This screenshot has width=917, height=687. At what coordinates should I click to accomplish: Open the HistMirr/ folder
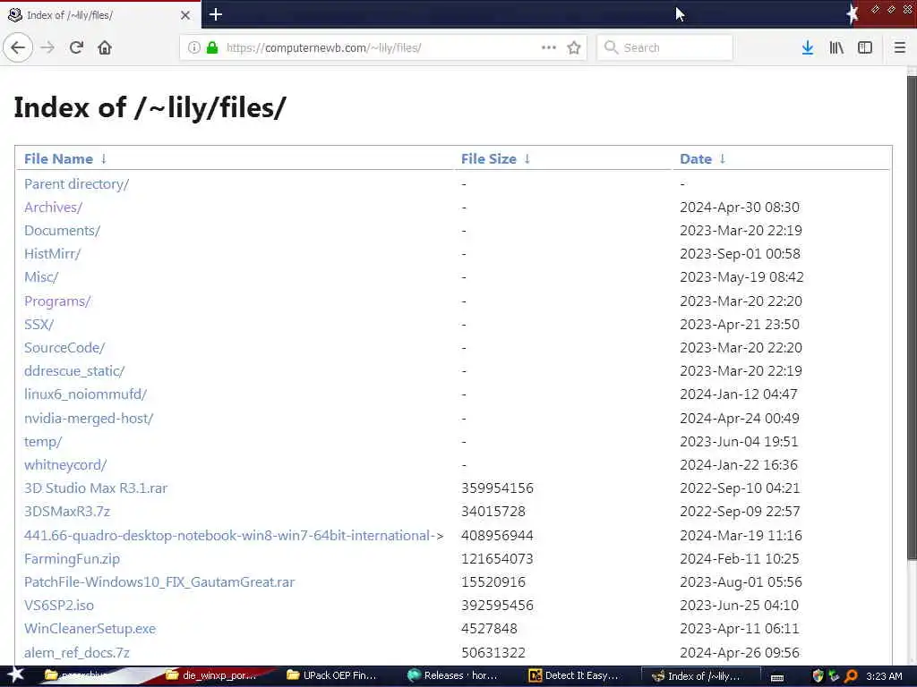point(53,254)
